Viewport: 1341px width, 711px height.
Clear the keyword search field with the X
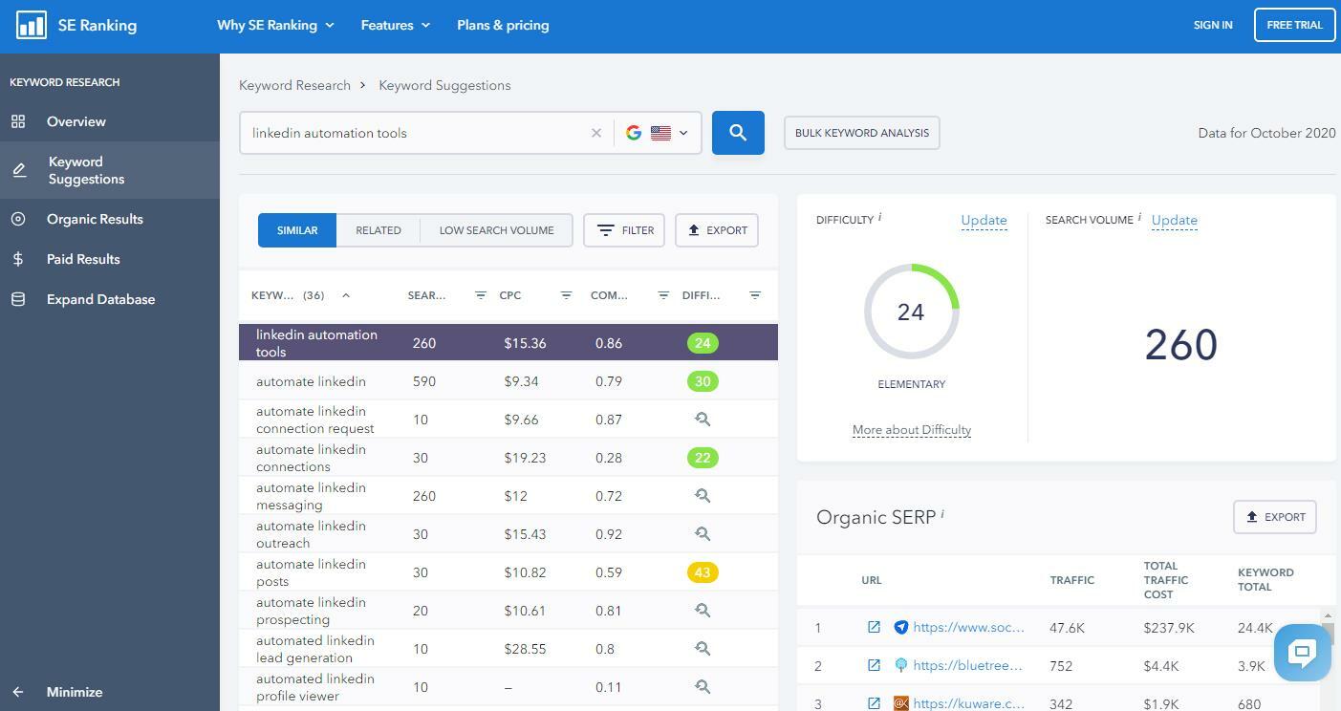coord(596,133)
